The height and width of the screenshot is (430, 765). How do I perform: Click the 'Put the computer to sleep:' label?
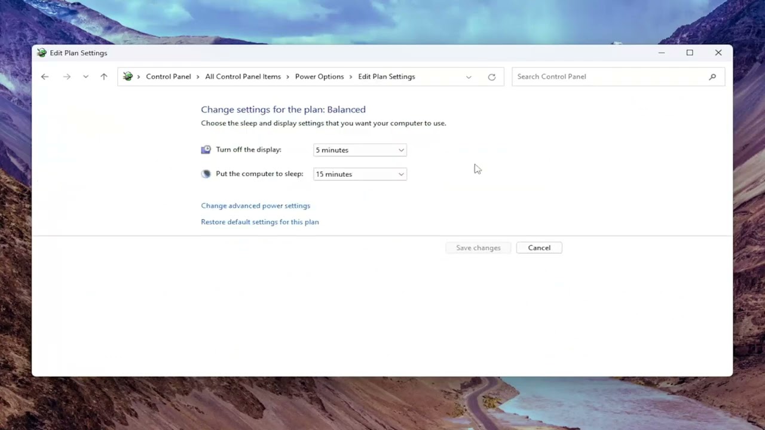coord(259,174)
